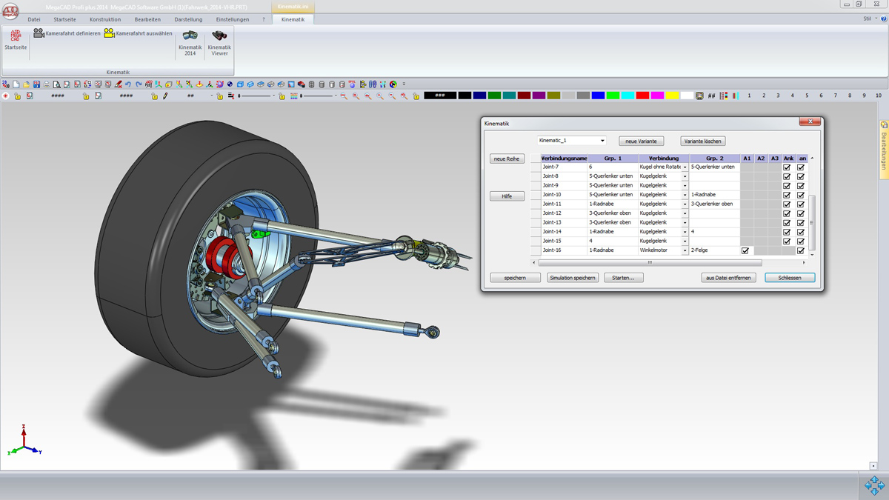
Task: Select the red color swatch
Action: (642, 96)
